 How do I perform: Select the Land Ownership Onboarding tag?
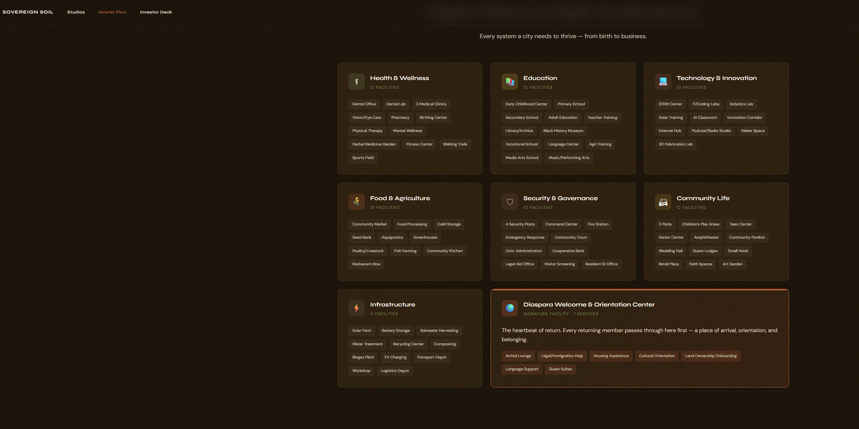point(711,356)
